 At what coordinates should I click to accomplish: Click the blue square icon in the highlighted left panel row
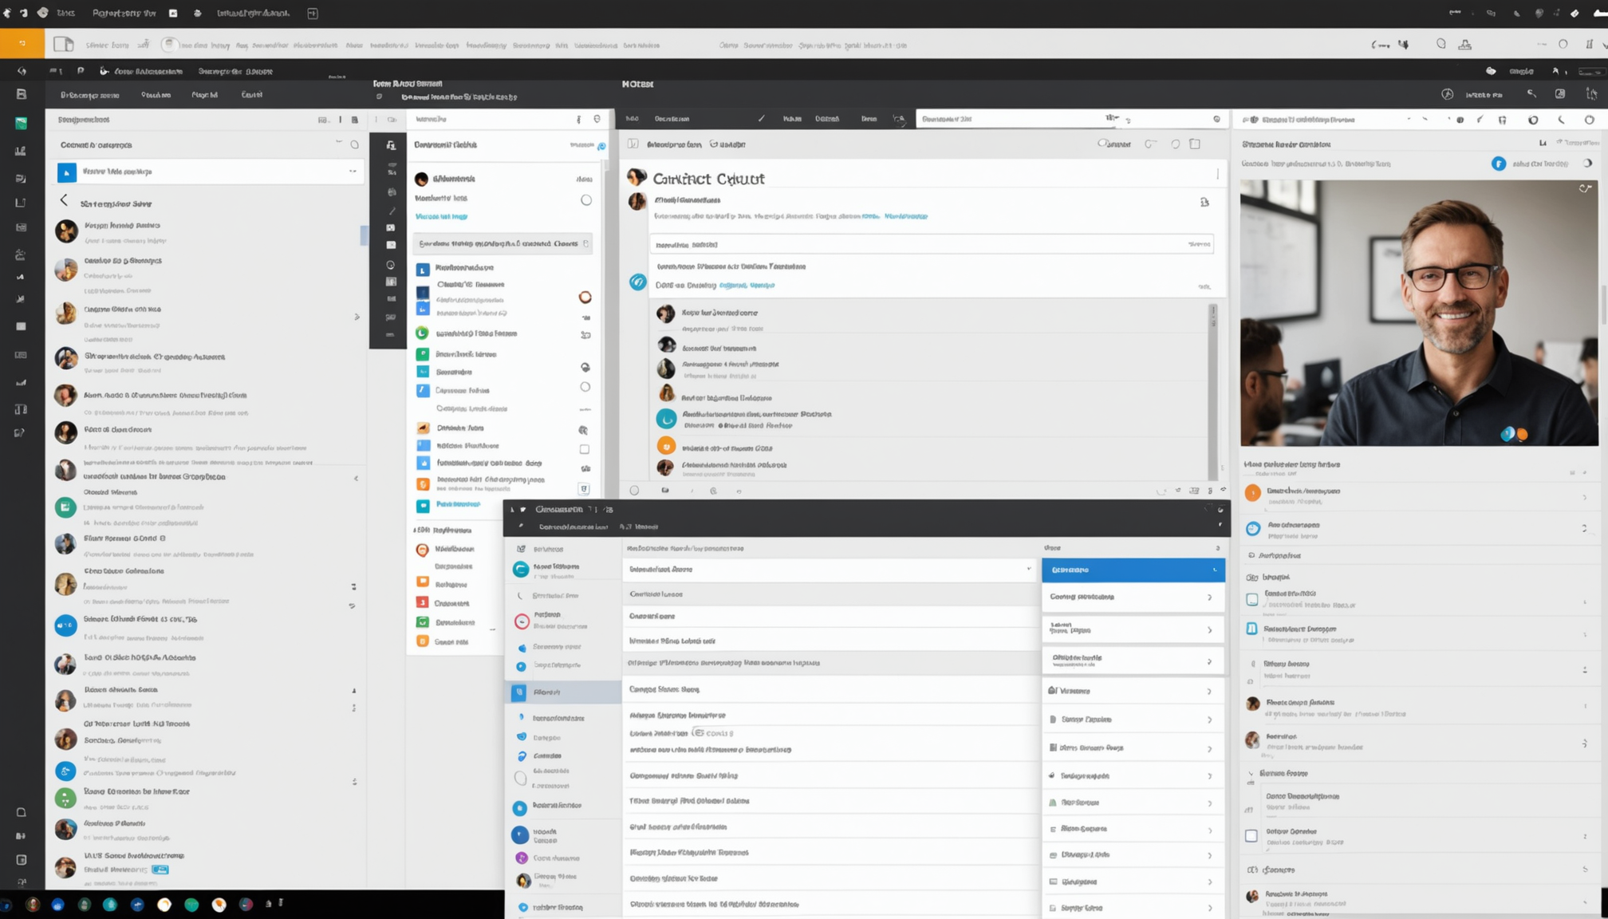[67, 172]
